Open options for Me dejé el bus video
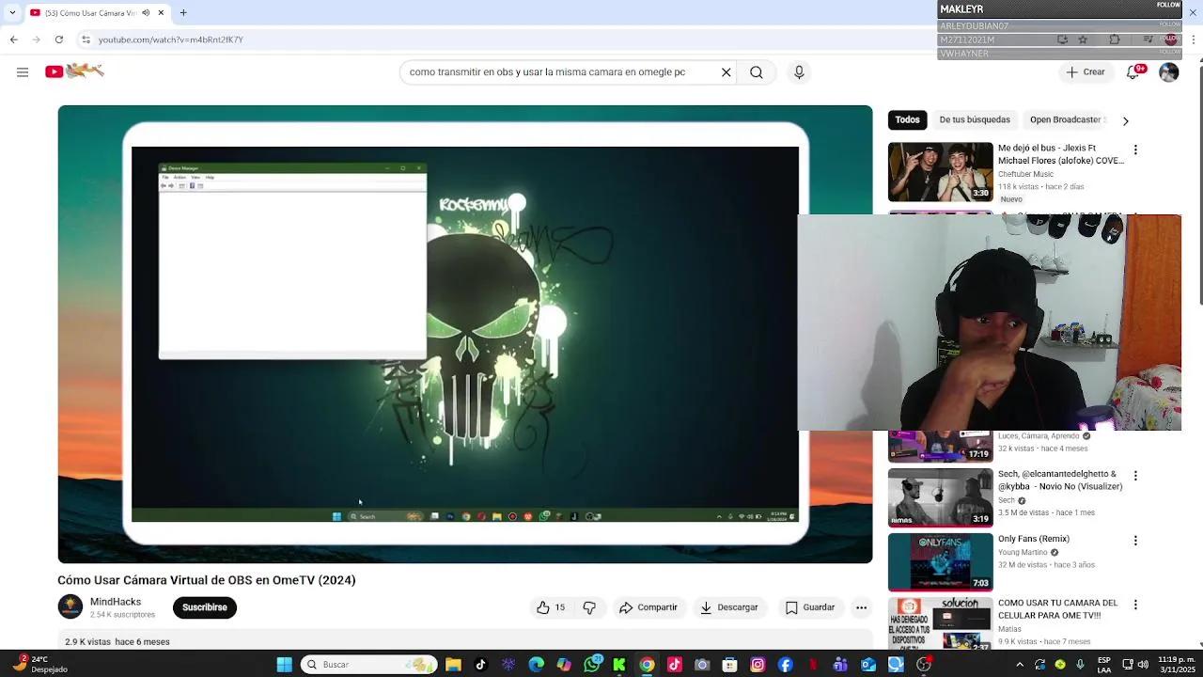 (1135, 150)
